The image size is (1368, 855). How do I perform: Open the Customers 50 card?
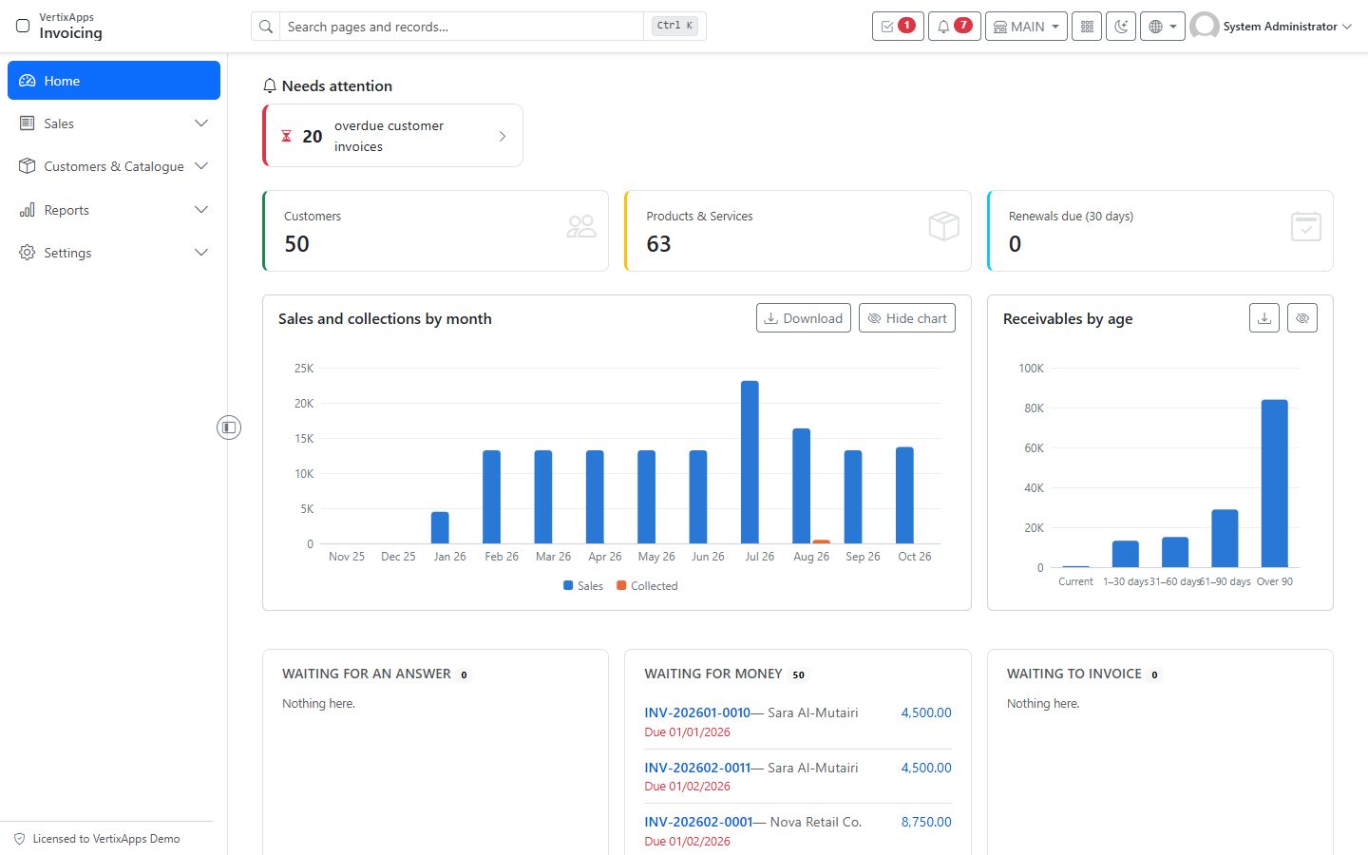(x=436, y=231)
